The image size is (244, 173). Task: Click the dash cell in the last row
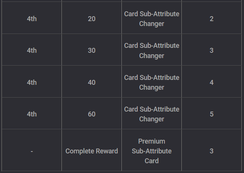tap(32, 151)
